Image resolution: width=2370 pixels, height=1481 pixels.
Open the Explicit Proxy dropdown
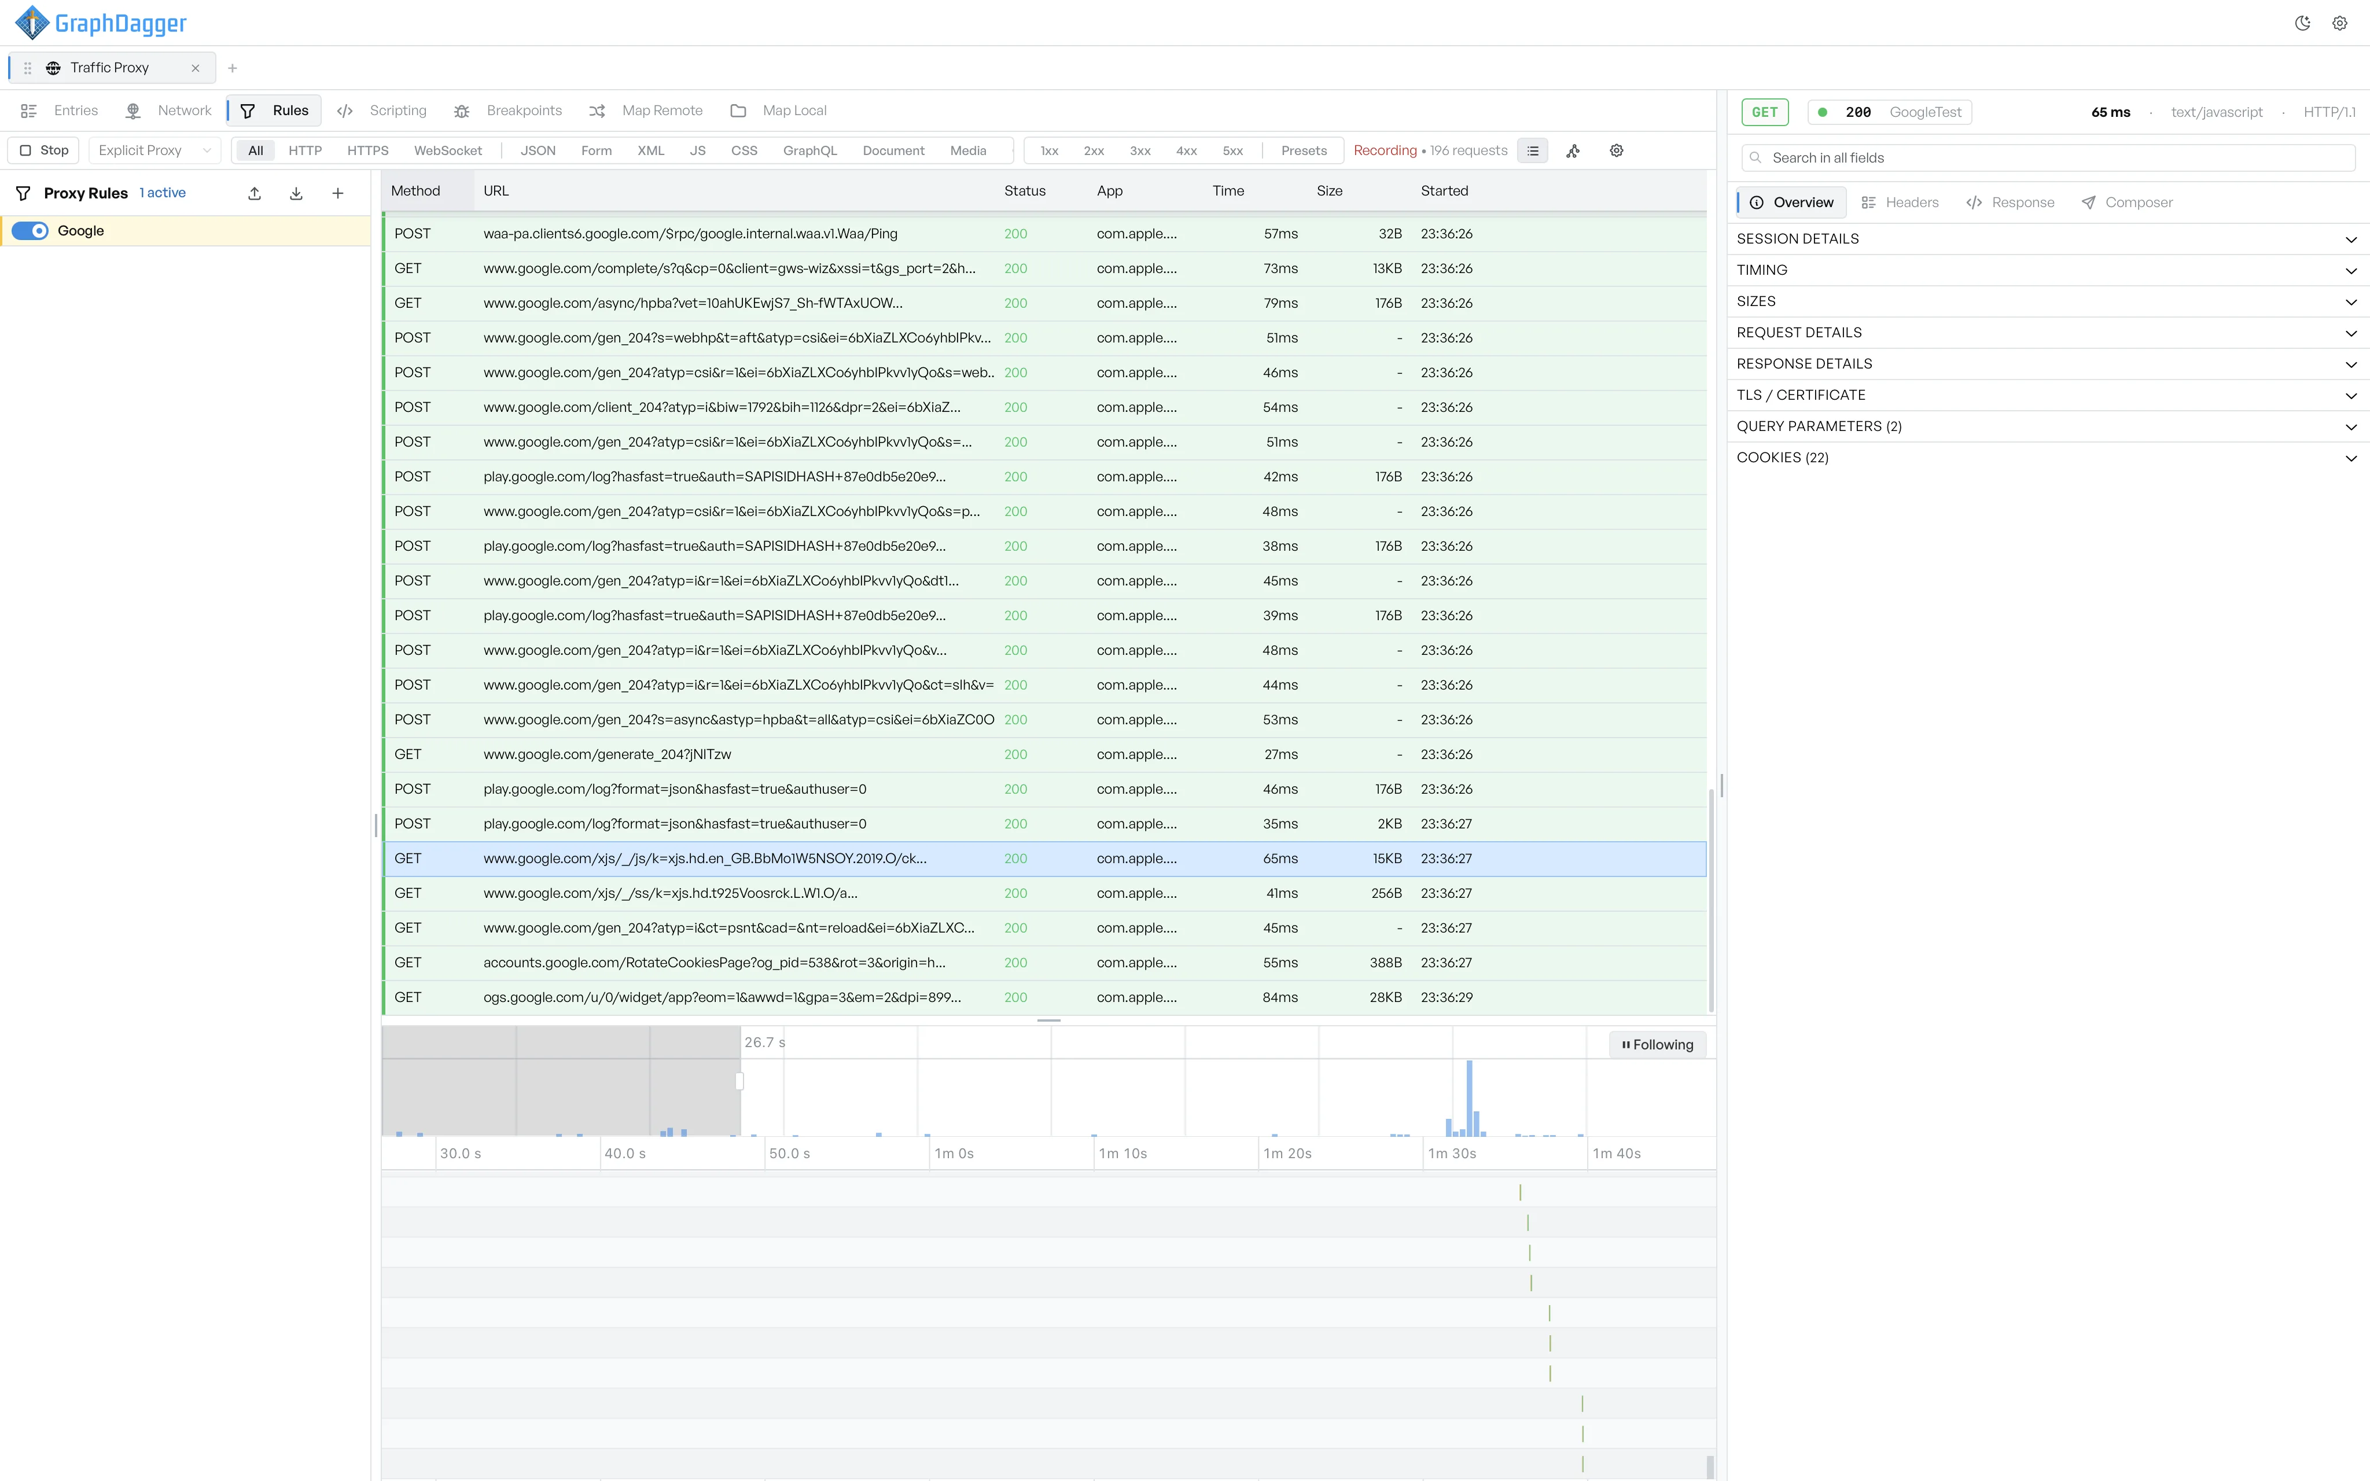[154, 151]
